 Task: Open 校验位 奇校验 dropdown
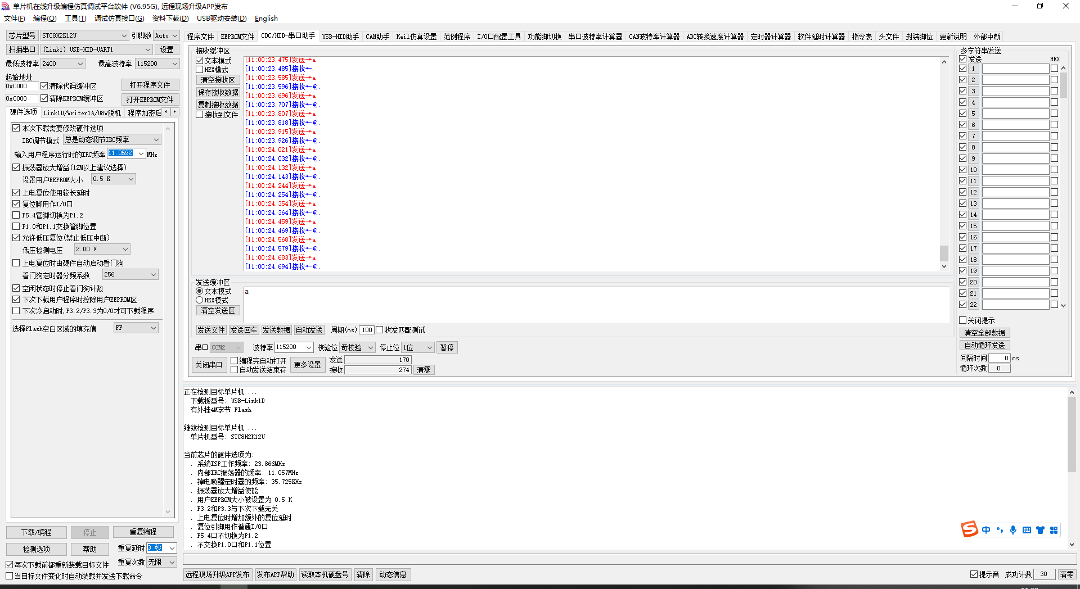click(x=370, y=347)
